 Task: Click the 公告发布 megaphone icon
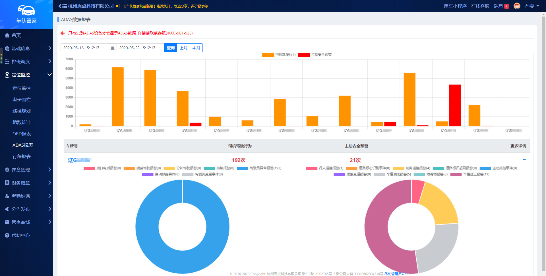click(x=7, y=209)
